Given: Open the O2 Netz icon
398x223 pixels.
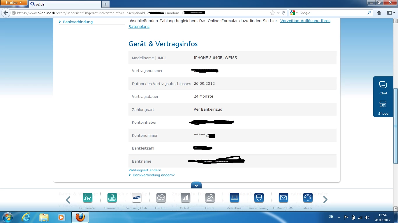Looking at the screenshot, I should coord(185,198).
